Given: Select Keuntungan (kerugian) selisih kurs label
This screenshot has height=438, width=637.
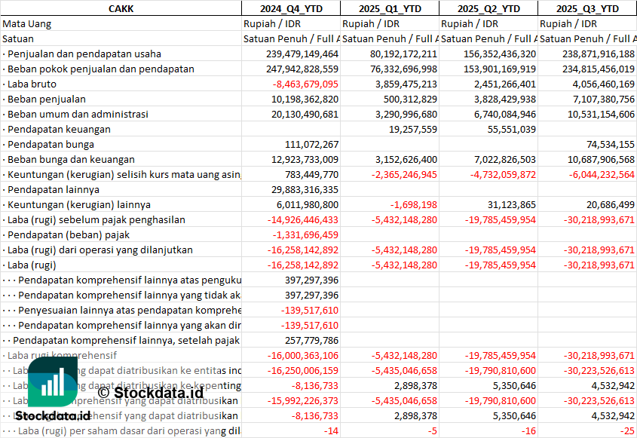Looking at the screenshot, I should pos(124,174).
